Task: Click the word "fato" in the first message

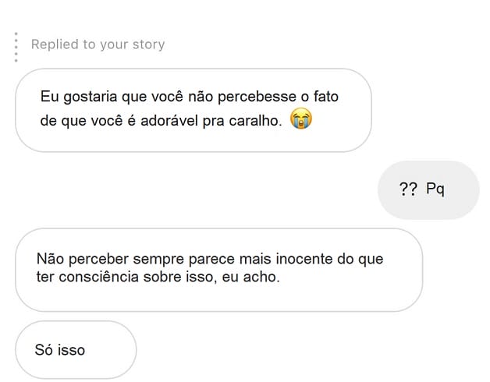Action: pyautogui.click(x=325, y=97)
